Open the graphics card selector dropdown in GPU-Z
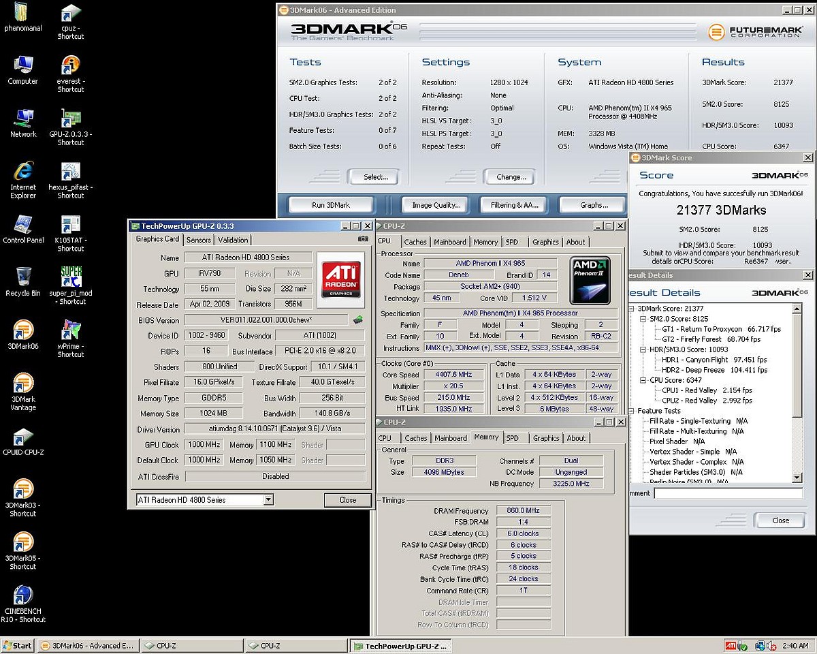817x654 pixels. pos(268,500)
